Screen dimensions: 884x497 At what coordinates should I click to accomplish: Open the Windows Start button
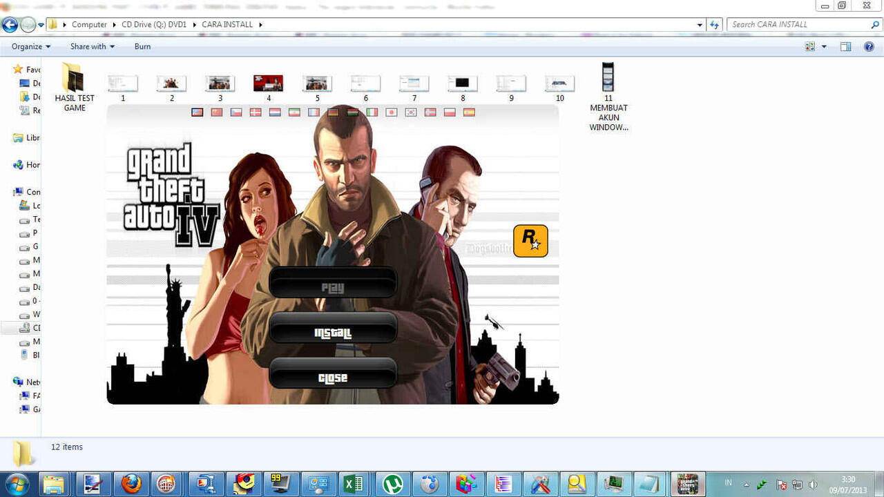tap(16, 483)
